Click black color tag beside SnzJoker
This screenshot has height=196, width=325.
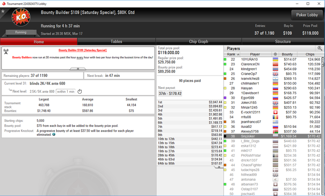225,136
